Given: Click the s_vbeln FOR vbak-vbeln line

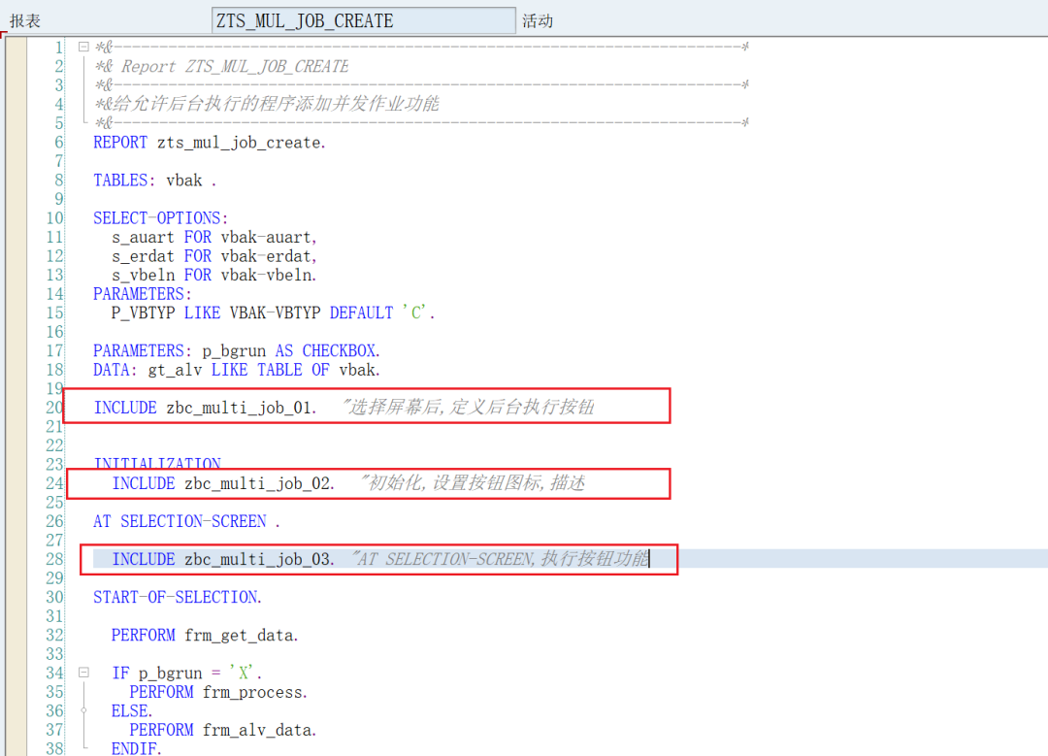Looking at the screenshot, I should pyautogui.click(x=213, y=275).
